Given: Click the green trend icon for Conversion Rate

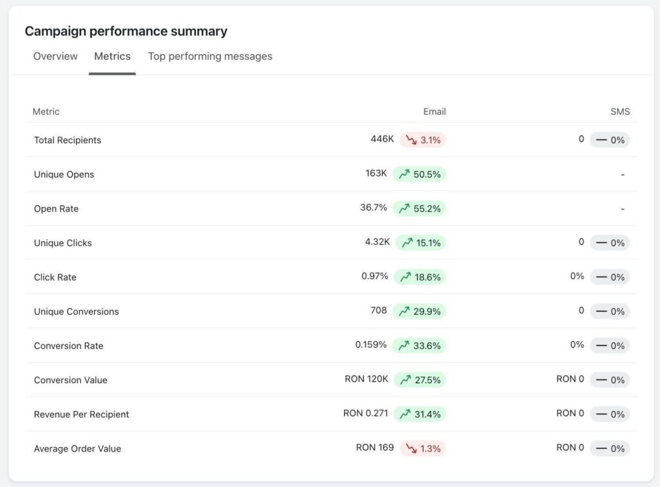Looking at the screenshot, I should [404, 345].
